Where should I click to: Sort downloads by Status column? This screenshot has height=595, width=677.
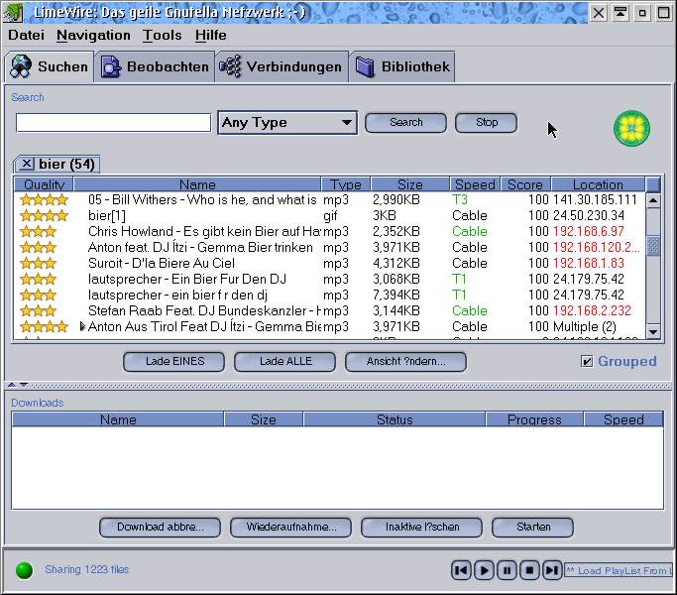395,419
